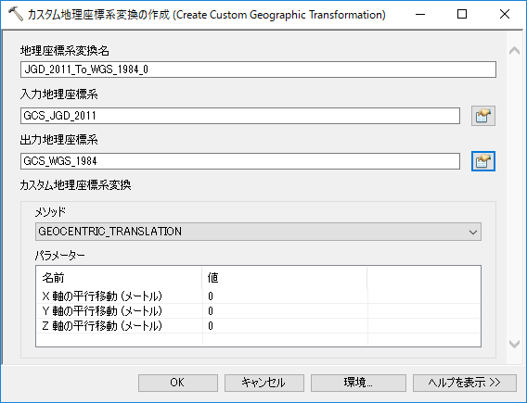Image resolution: width=527 pixels, height=403 pixels.
Task: Expand help with ヘルプを表示 >> button
Action: pyautogui.click(x=465, y=383)
